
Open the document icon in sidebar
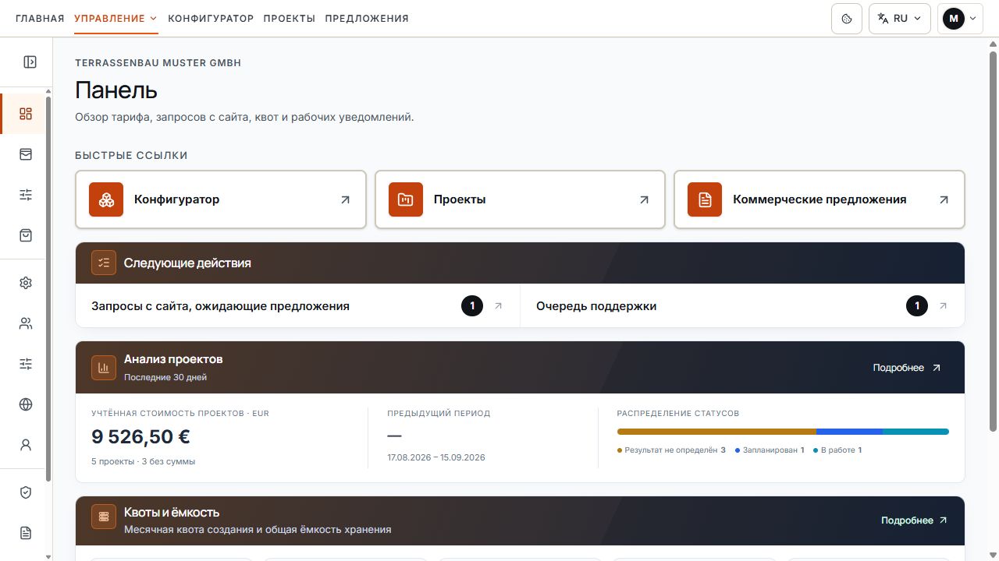(26, 533)
